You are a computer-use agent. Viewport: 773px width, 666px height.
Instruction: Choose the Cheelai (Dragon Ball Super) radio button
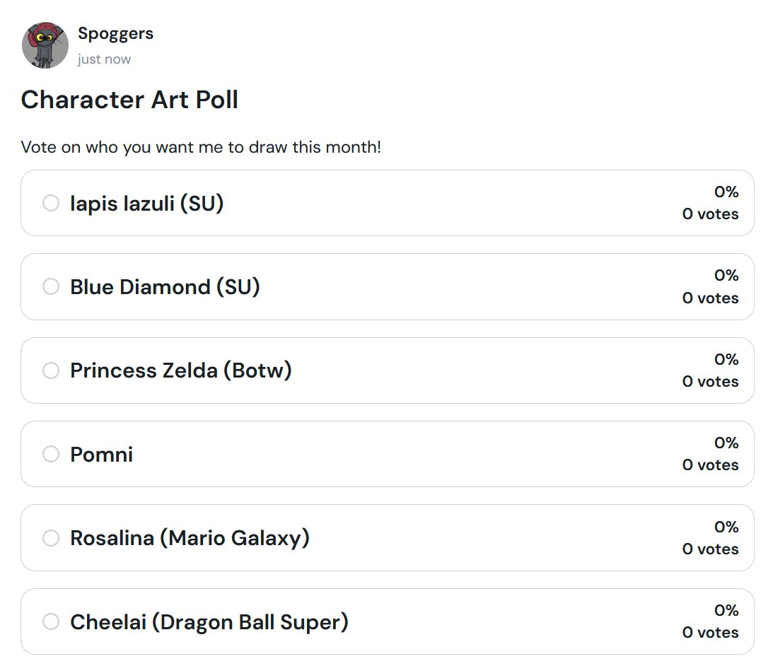pos(51,622)
